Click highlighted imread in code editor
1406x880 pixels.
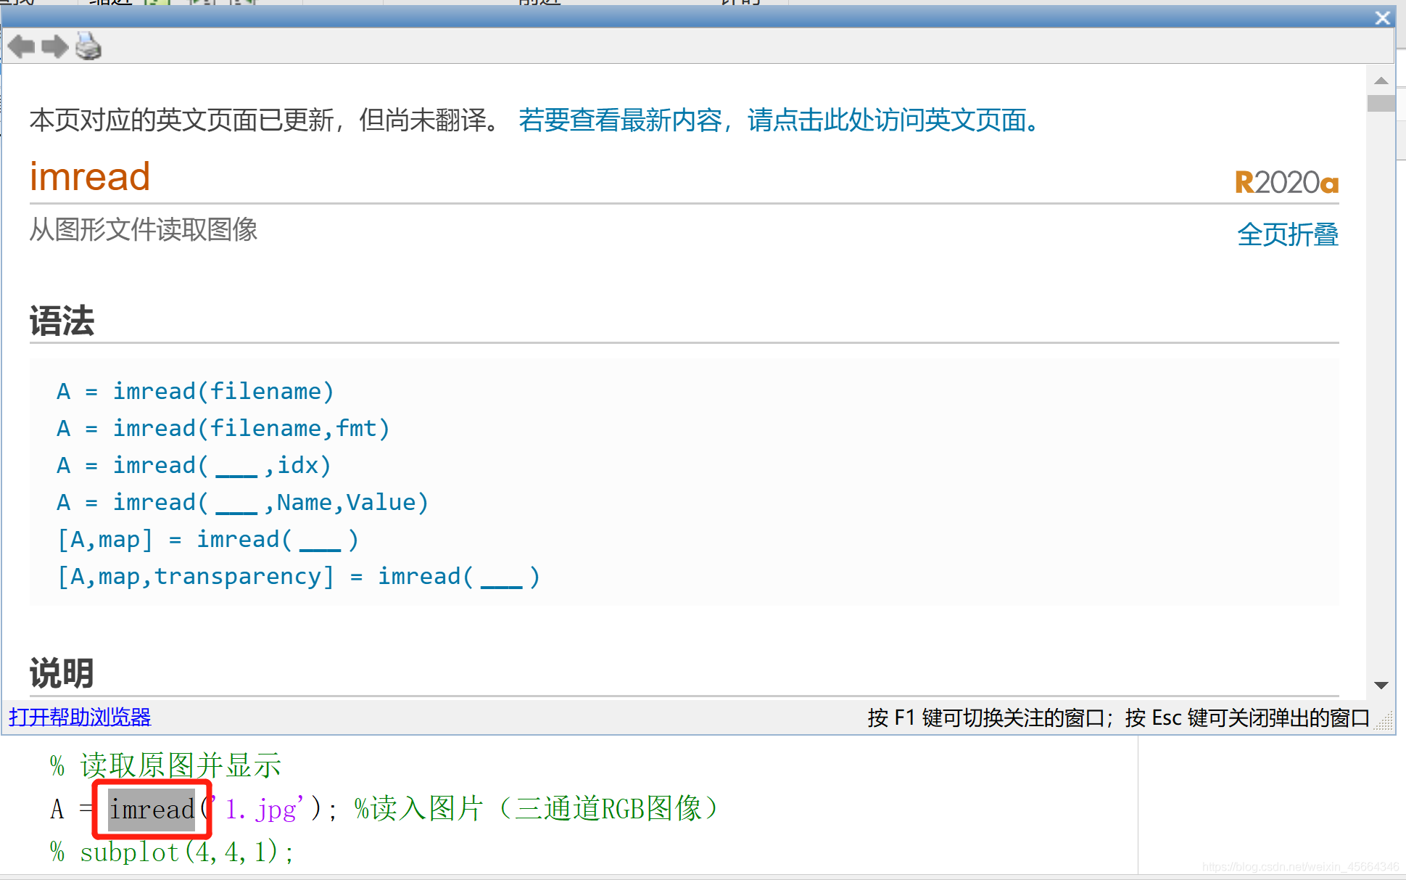(x=152, y=809)
